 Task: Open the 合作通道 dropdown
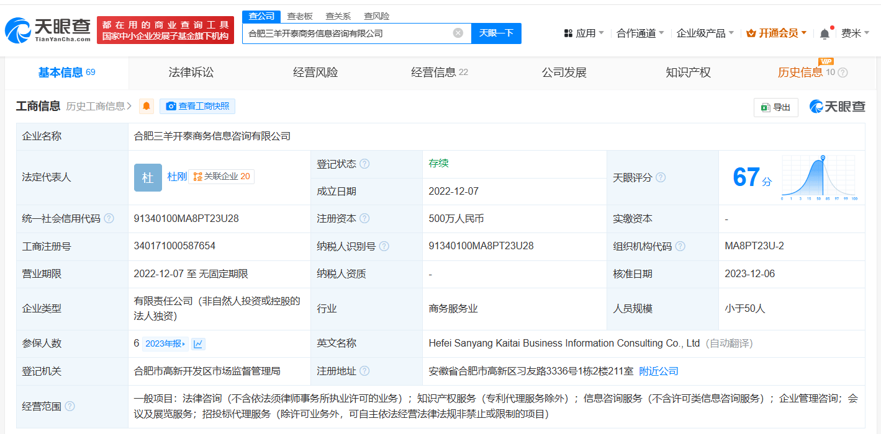640,33
